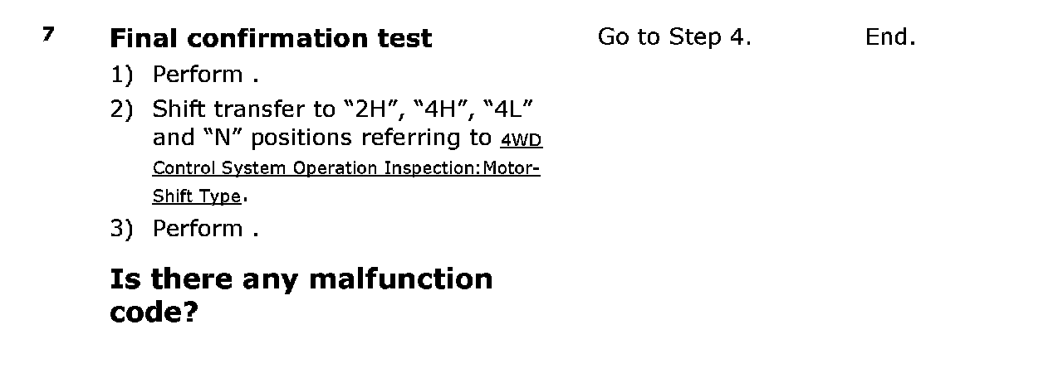
Task: Click the list marker "1)"
Action: tap(121, 75)
